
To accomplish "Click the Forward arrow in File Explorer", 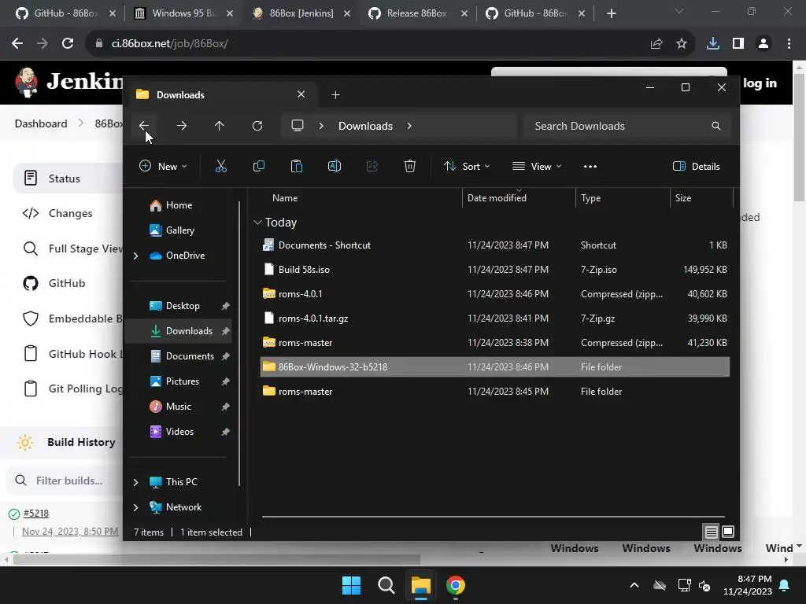I will (182, 126).
